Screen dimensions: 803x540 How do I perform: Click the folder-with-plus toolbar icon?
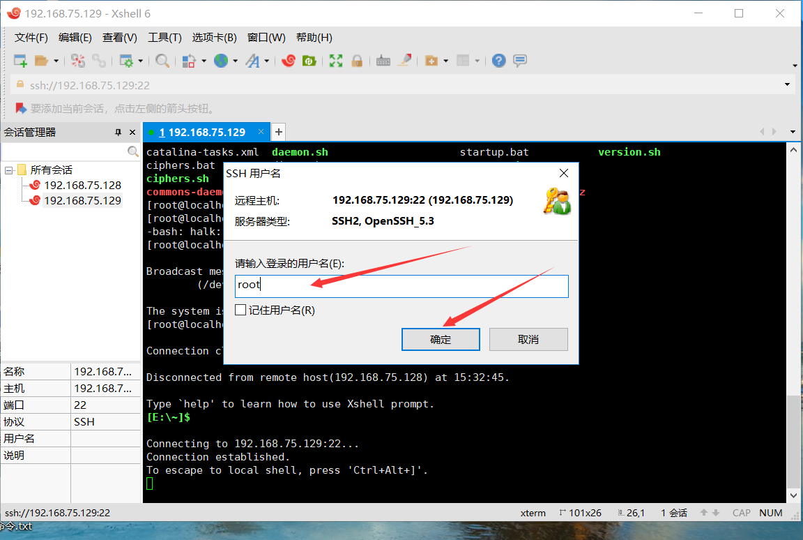point(431,61)
